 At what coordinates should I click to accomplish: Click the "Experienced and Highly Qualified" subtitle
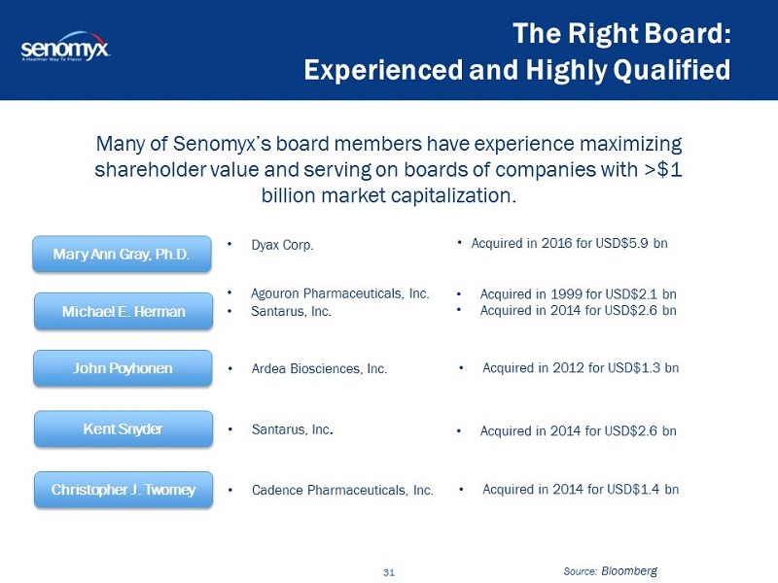516,70
